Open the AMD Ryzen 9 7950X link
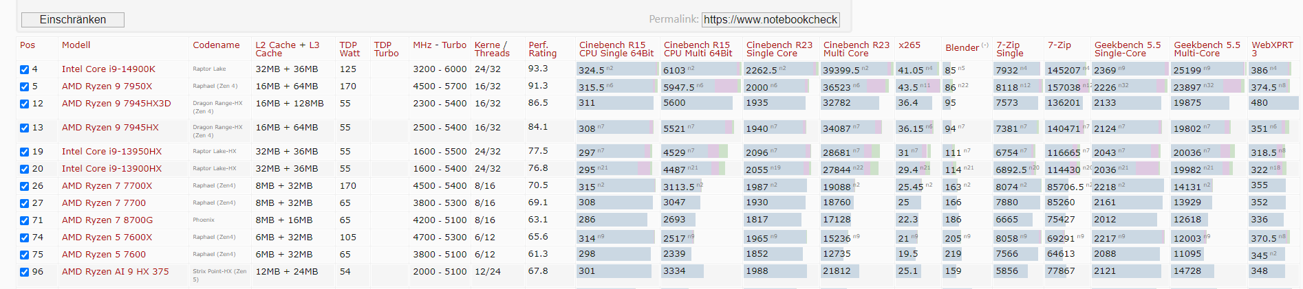The width and height of the screenshot is (1303, 289). (x=107, y=86)
